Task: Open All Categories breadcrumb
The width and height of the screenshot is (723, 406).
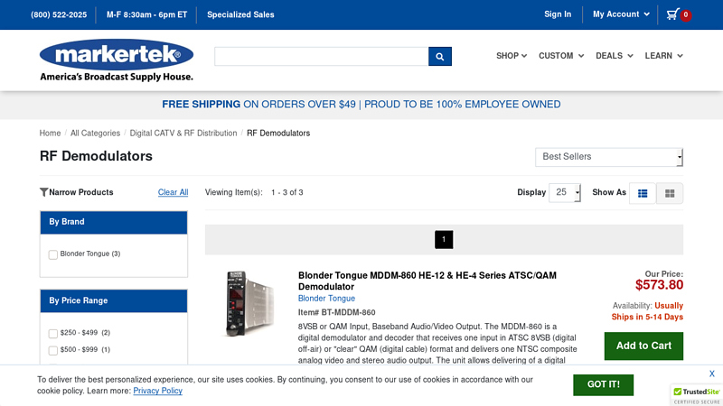Action: [x=95, y=133]
